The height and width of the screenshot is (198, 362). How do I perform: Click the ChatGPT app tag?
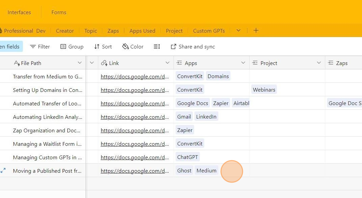pos(187,157)
